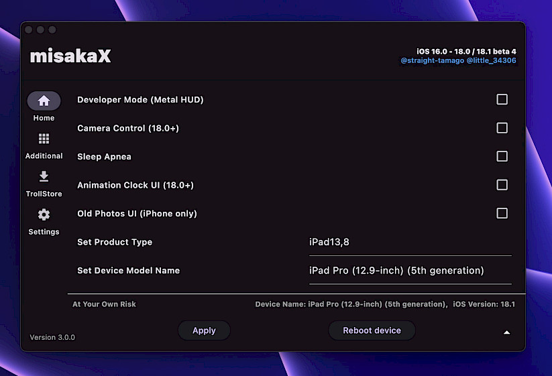
Task: Open the Home page icon
Action: (44, 101)
